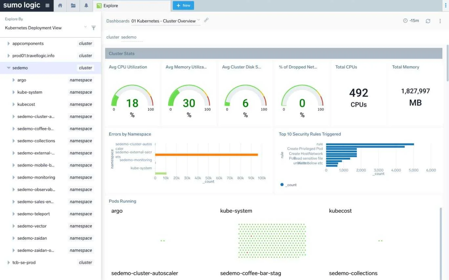Click Top 10 Security Rules Triggered title
Viewport: 449px width, 280px height.
(310, 134)
